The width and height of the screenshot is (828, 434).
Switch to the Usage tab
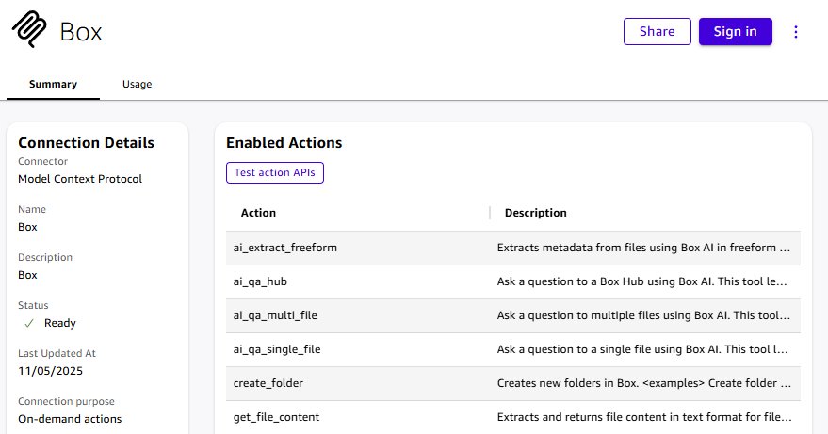(x=137, y=85)
